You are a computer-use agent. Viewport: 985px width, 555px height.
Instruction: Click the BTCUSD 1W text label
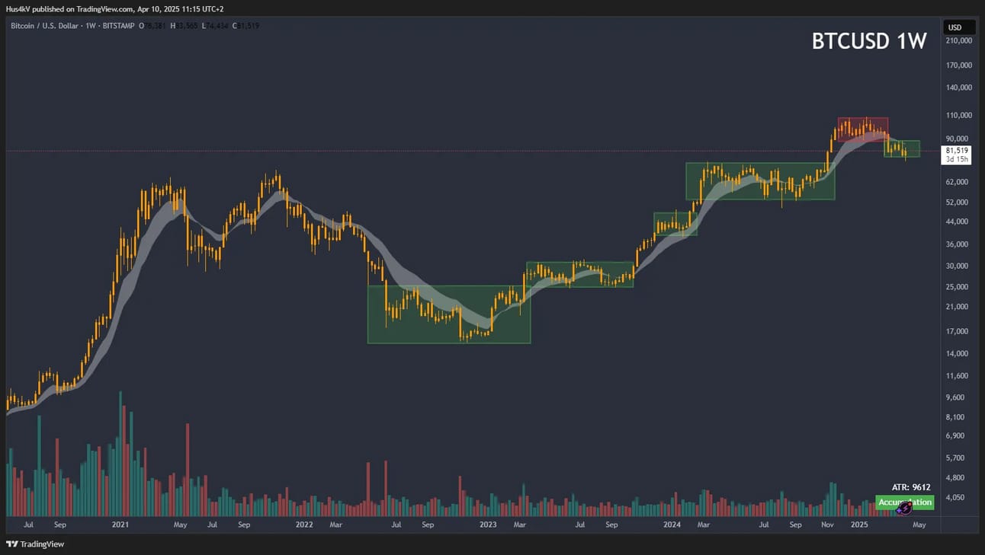(x=869, y=41)
